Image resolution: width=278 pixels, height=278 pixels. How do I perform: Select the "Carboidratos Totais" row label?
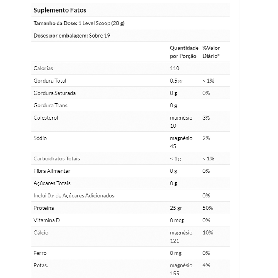pos(56,159)
